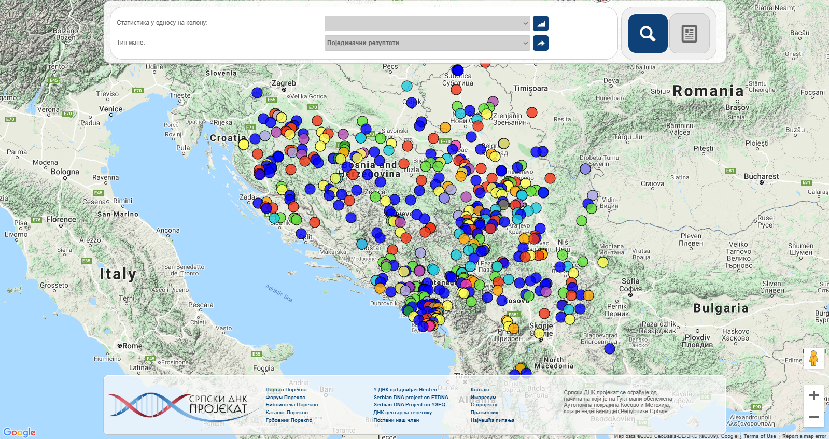Click the yellow marker near Montana
Screen dimensions: 829x439
[603, 262]
